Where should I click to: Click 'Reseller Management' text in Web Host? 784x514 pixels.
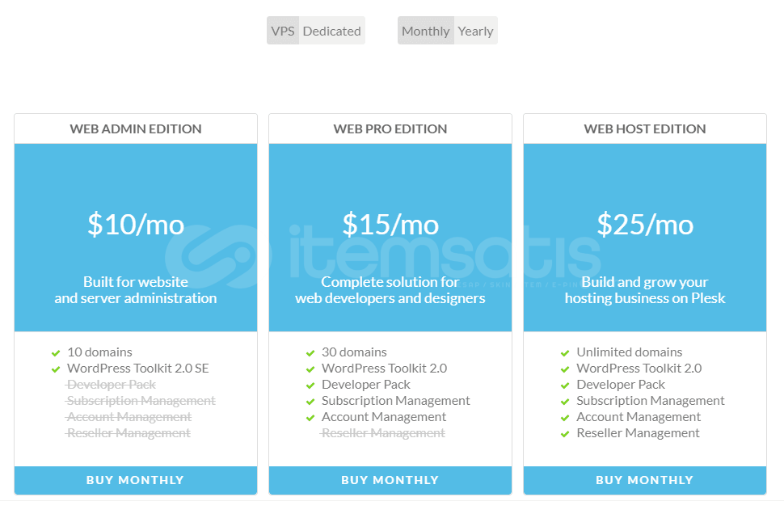pos(638,433)
